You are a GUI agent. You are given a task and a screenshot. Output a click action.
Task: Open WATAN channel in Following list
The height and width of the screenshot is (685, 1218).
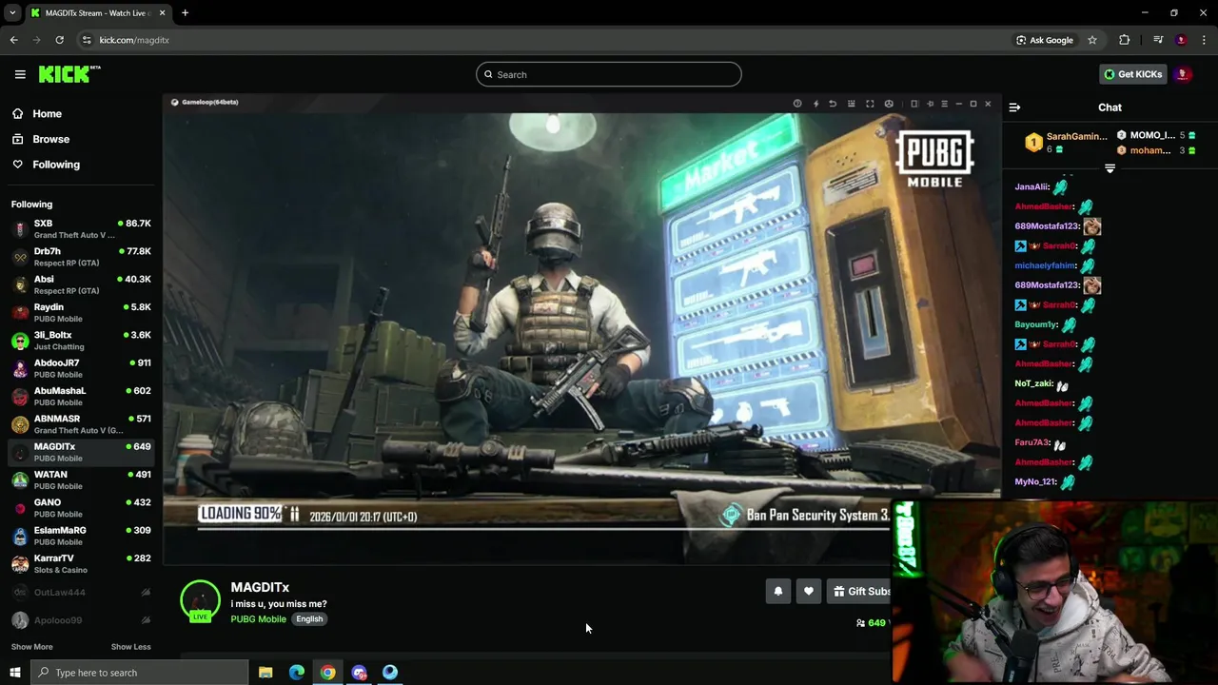[x=81, y=479]
